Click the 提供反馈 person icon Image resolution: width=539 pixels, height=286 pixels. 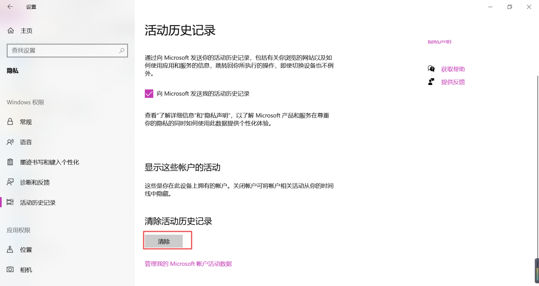point(431,82)
